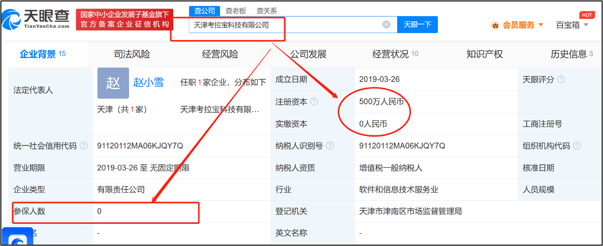The image size is (603, 246).
Task: Open legal representative 赵小雪 link
Action: pyautogui.click(x=149, y=82)
